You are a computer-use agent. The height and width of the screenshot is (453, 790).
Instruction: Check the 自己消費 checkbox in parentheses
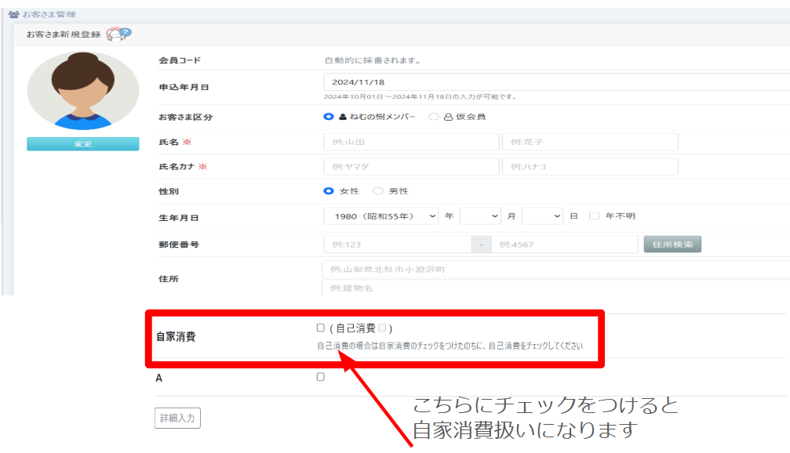pyautogui.click(x=382, y=328)
